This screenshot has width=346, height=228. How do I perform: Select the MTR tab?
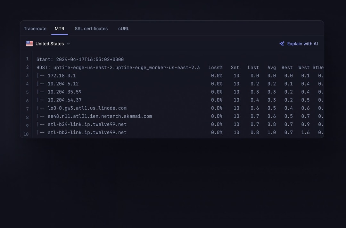pyautogui.click(x=59, y=28)
